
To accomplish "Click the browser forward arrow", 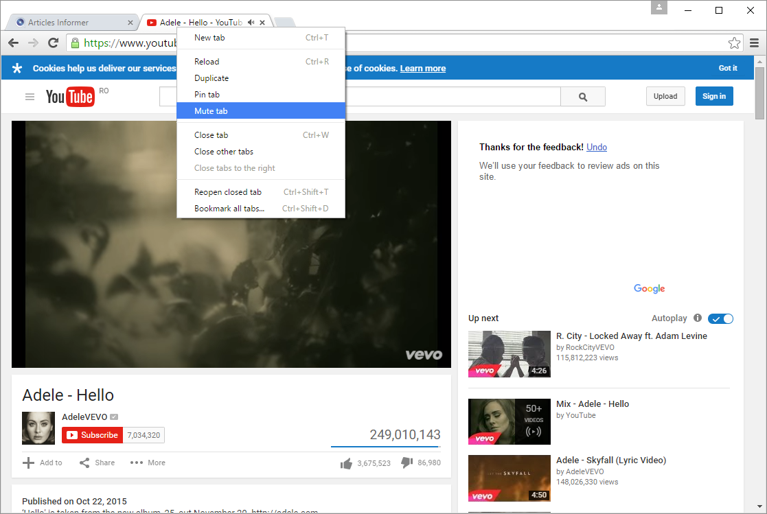I will [x=33, y=43].
